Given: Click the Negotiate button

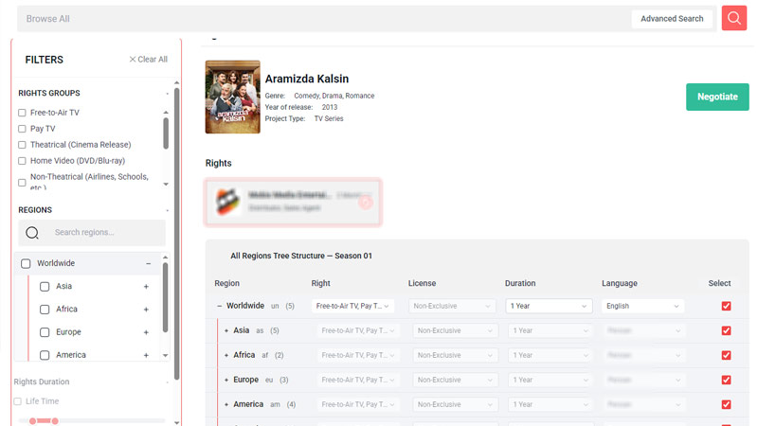Looking at the screenshot, I should click(717, 97).
